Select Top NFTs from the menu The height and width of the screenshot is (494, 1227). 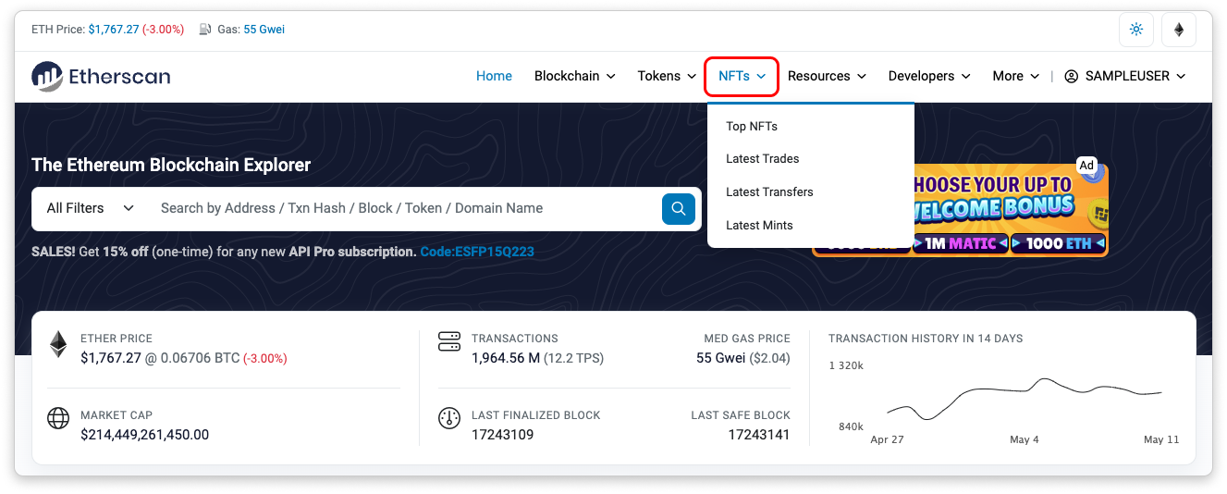752,126
